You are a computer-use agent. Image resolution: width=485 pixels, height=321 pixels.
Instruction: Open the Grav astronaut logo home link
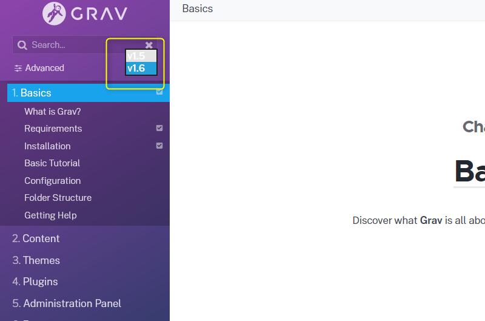coord(54,13)
